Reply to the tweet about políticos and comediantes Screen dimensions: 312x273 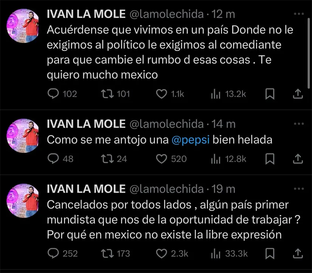tap(53, 94)
